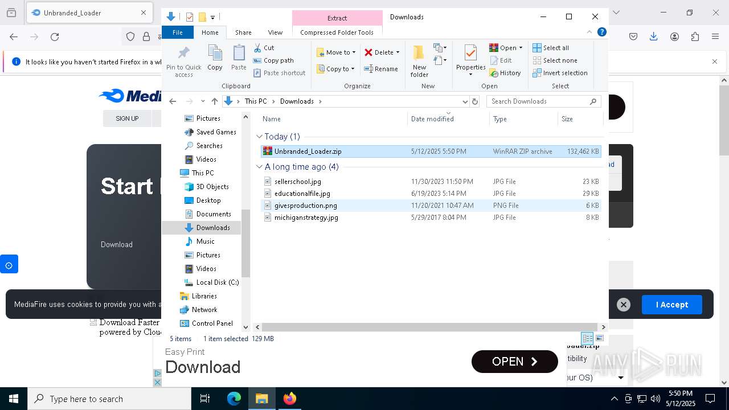Open address bar history dropdown
This screenshot has height=410, width=729.
click(x=465, y=101)
